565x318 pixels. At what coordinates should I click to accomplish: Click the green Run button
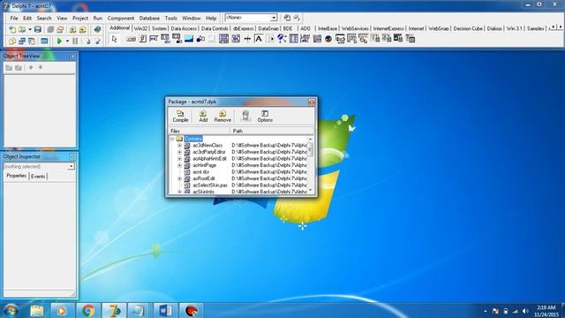59,42
